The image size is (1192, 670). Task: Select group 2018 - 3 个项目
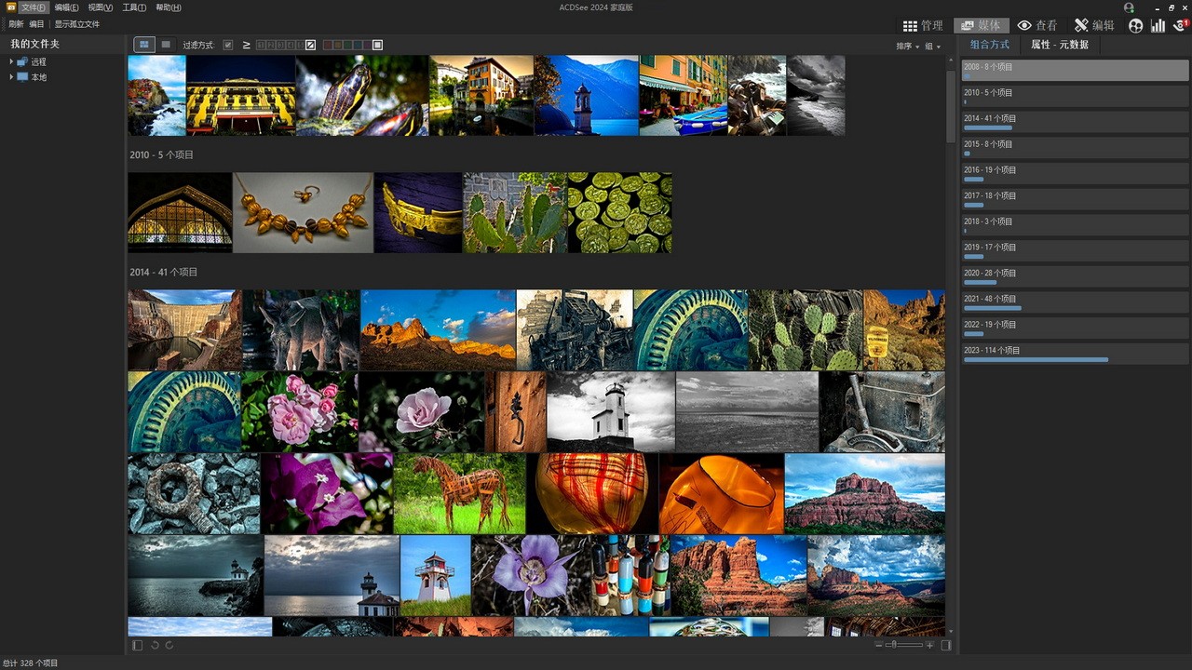1075,224
